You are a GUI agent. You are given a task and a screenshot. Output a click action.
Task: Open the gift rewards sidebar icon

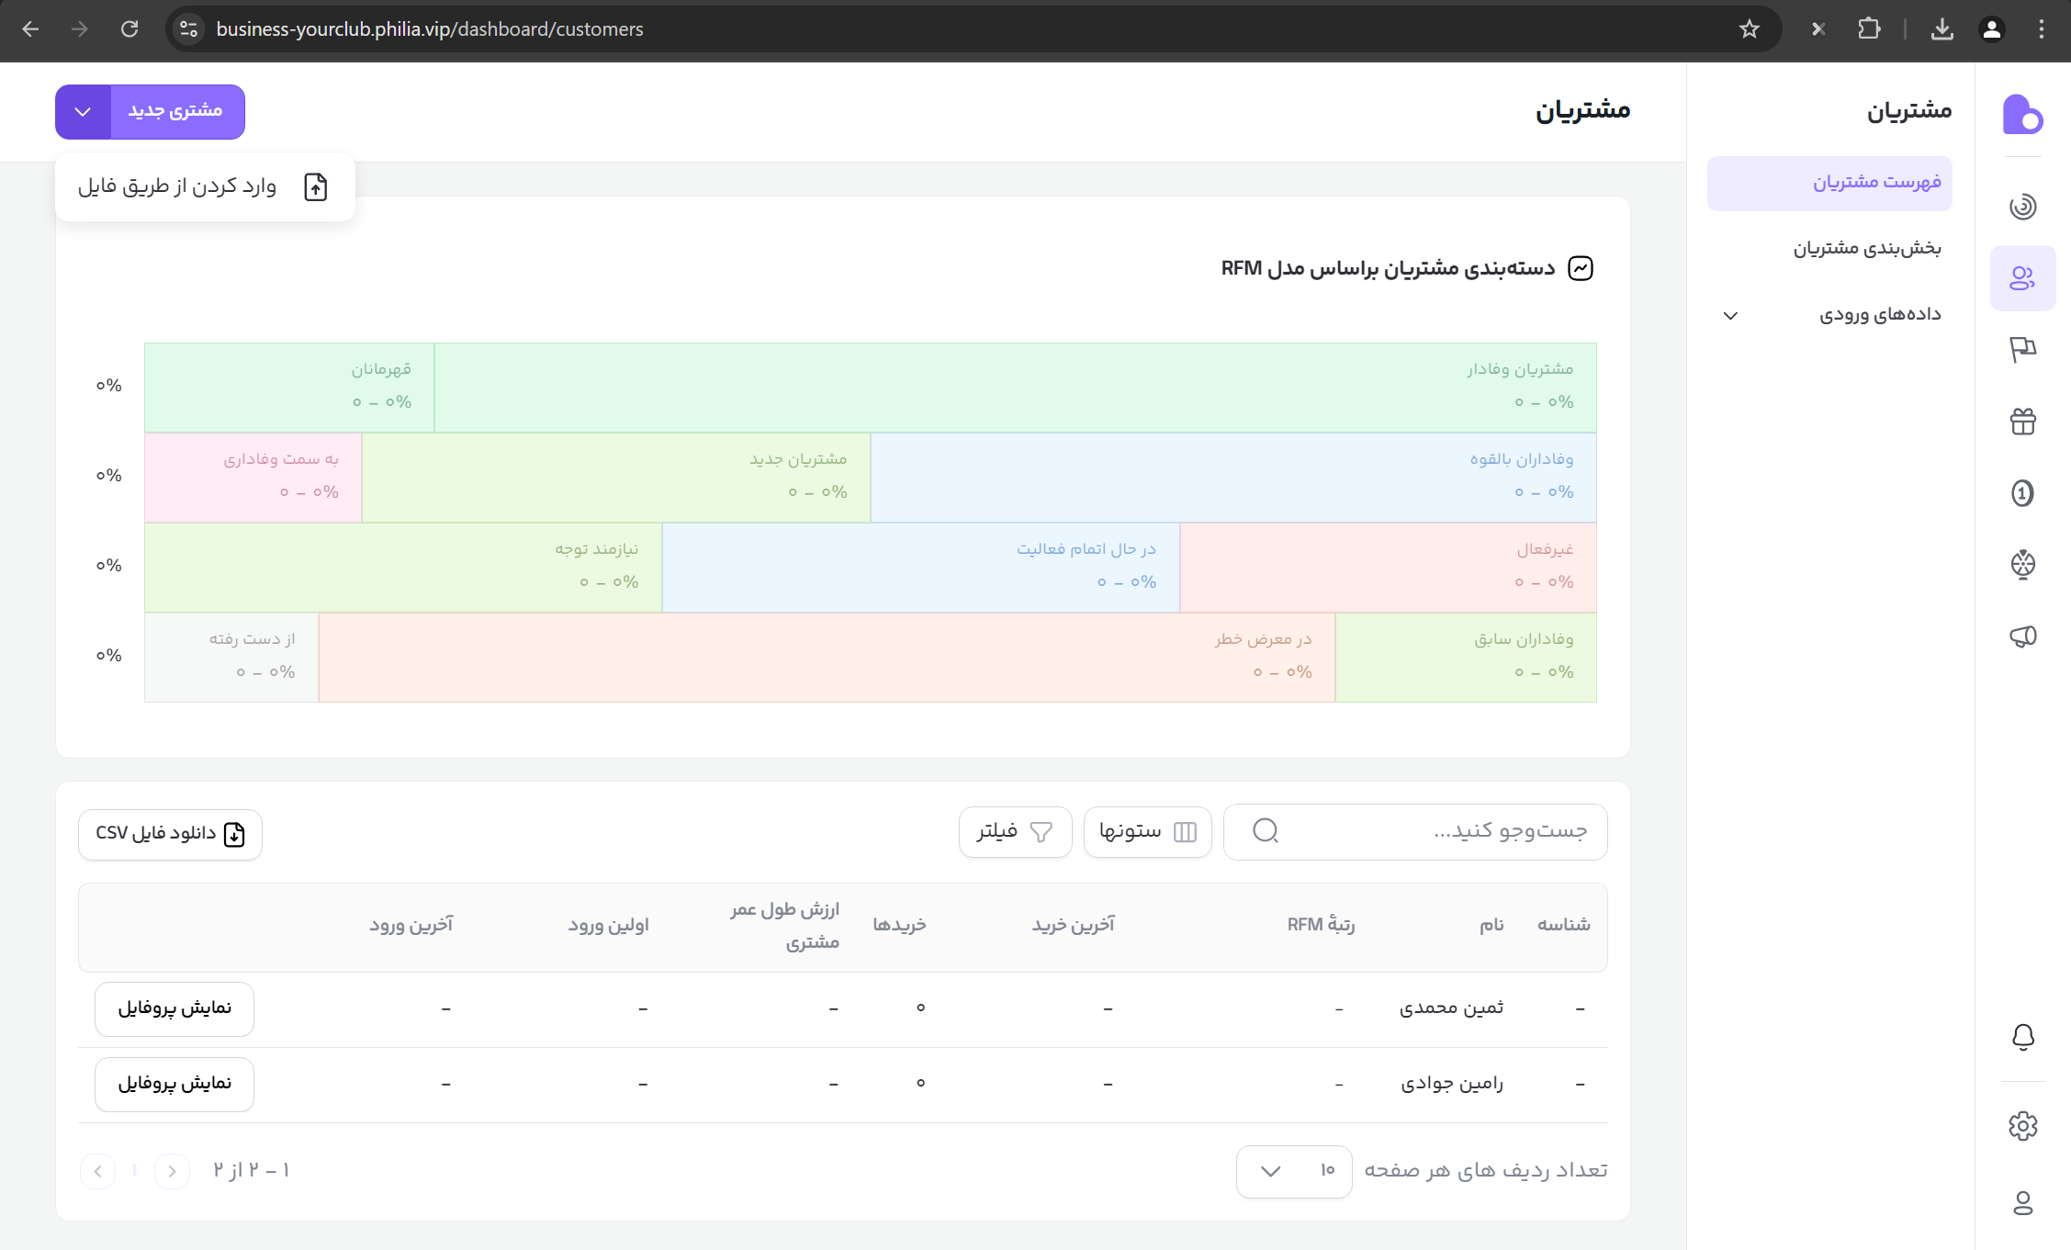pos(2022,422)
